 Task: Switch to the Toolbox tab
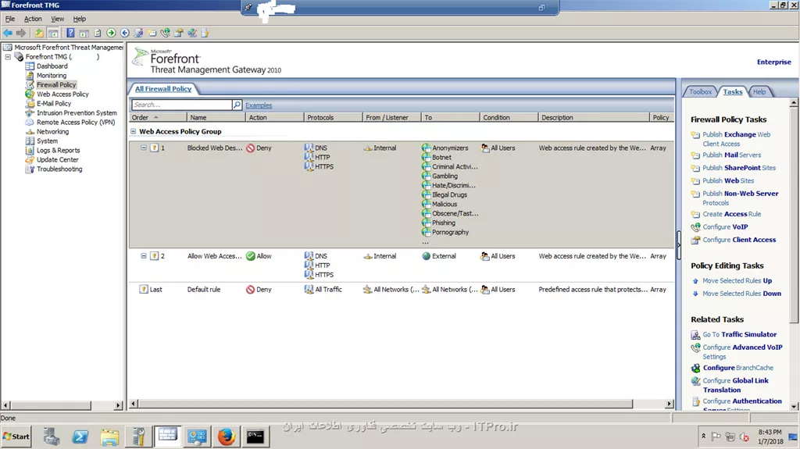coord(700,92)
